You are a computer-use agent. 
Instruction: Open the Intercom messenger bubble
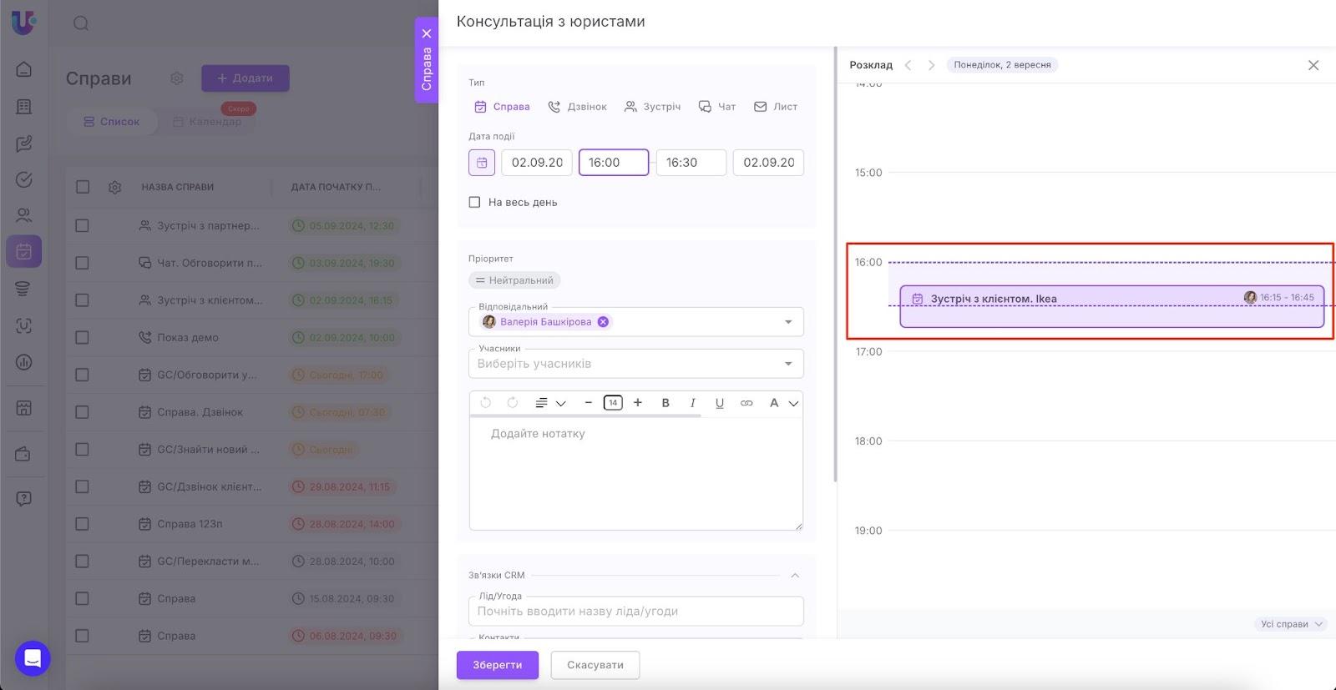[x=33, y=658]
